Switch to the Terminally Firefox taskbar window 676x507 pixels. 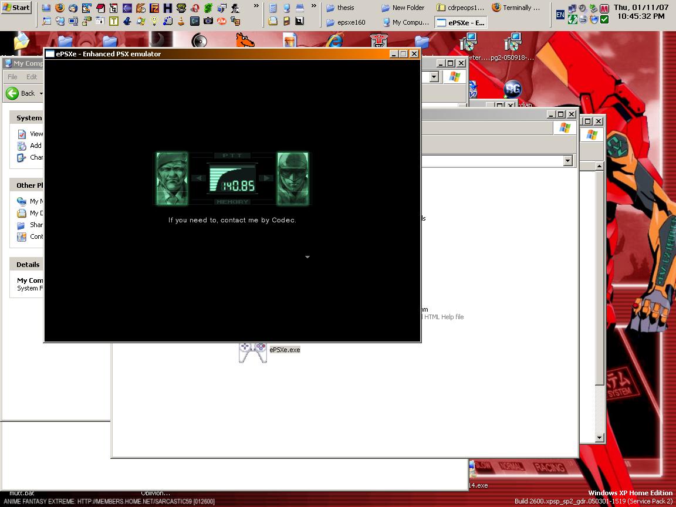(x=515, y=8)
